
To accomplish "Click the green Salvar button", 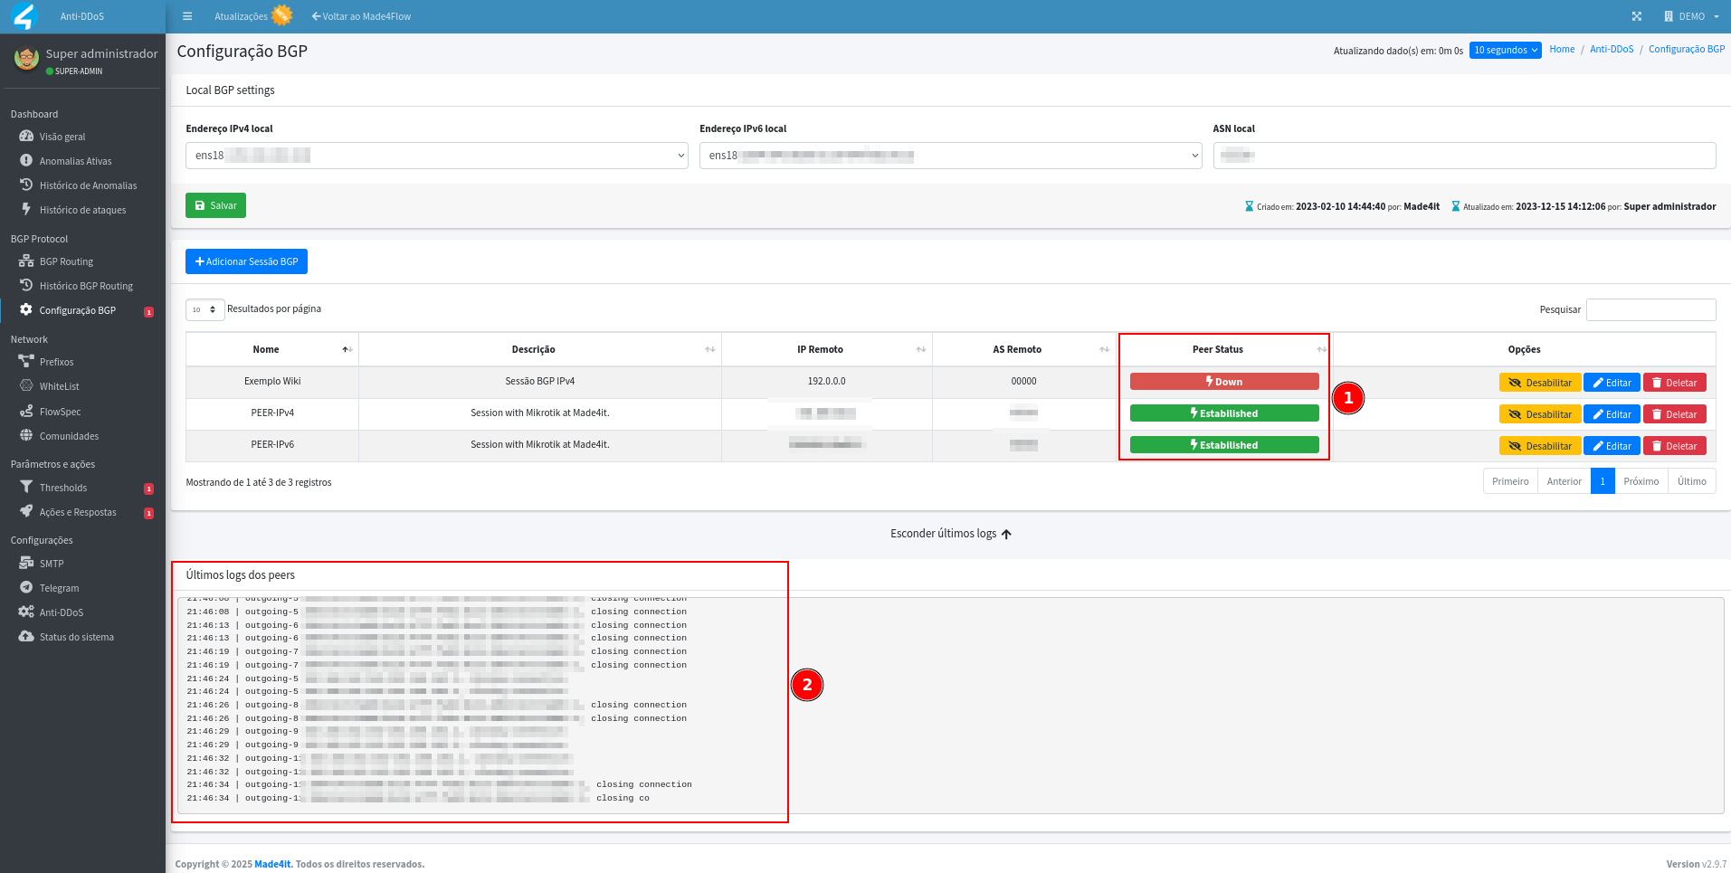I will point(215,205).
